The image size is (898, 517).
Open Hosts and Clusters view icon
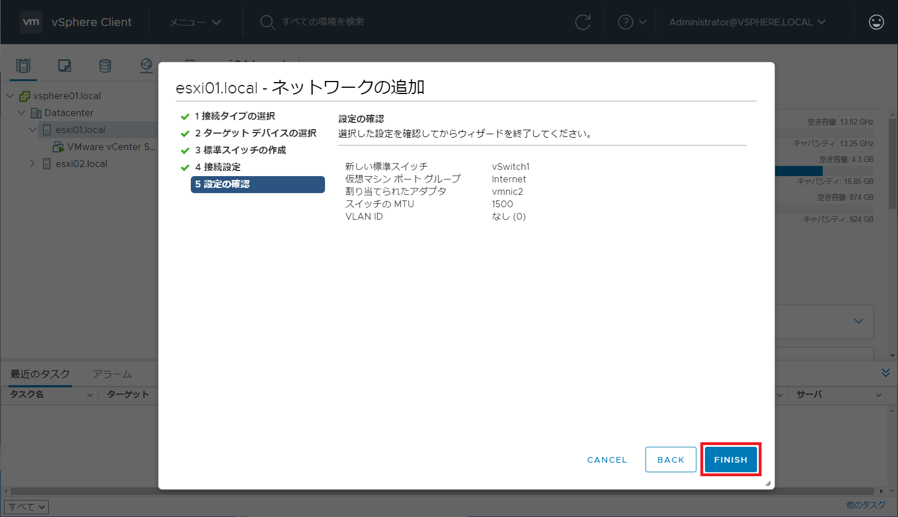23,66
